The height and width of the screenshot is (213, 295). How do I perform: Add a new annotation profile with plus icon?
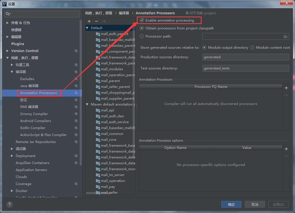click(89, 21)
